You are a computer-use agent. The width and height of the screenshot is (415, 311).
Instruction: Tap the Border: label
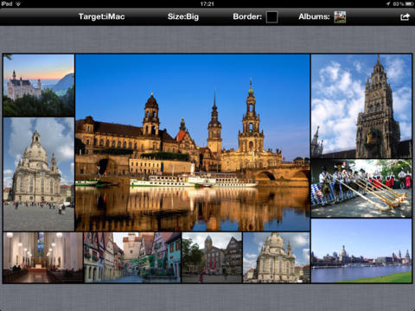pyautogui.click(x=247, y=16)
